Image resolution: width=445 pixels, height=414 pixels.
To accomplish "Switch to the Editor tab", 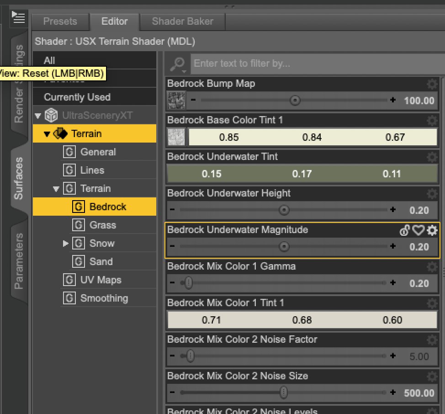I will [x=115, y=21].
